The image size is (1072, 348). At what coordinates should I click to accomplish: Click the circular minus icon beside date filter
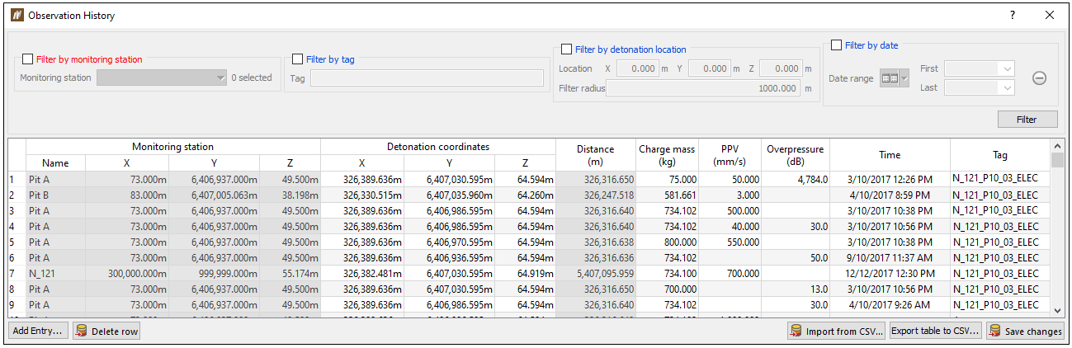point(1040,78)
